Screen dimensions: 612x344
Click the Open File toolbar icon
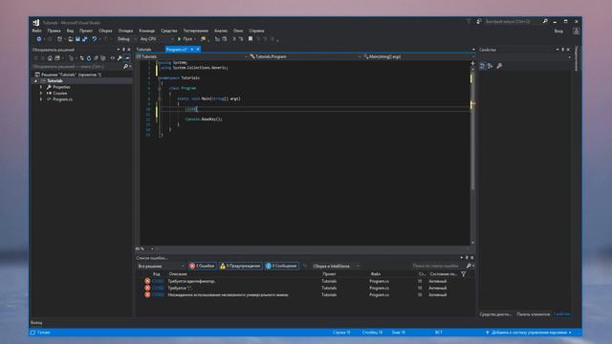71,39
